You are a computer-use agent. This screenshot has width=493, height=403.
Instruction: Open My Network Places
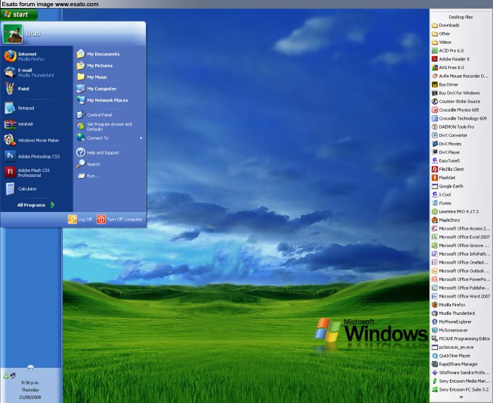(102, 100)
